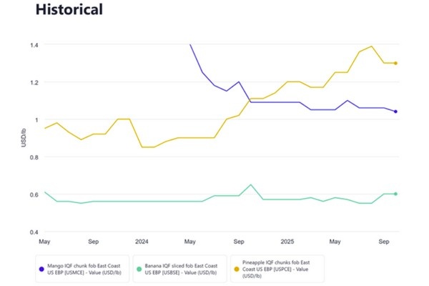Select the yellow Pineapple line end marker
This screenshot has width=429, height=286.
396,63
